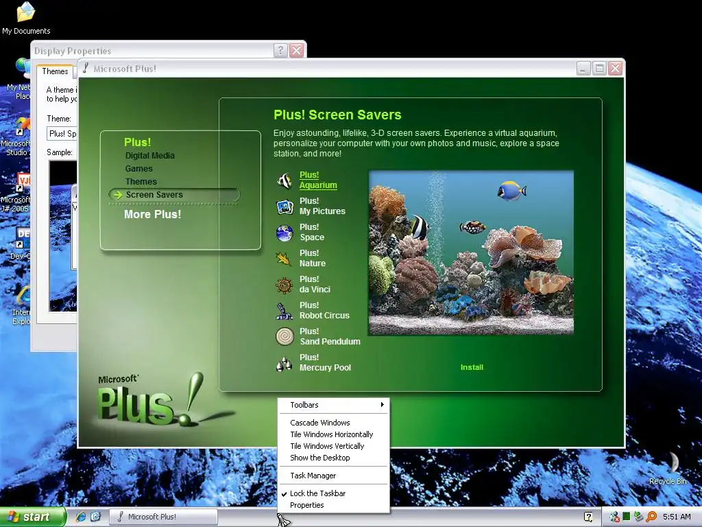
Task: Launch Internet Explorer from Quick Launch
Action: tap(81, 517)
